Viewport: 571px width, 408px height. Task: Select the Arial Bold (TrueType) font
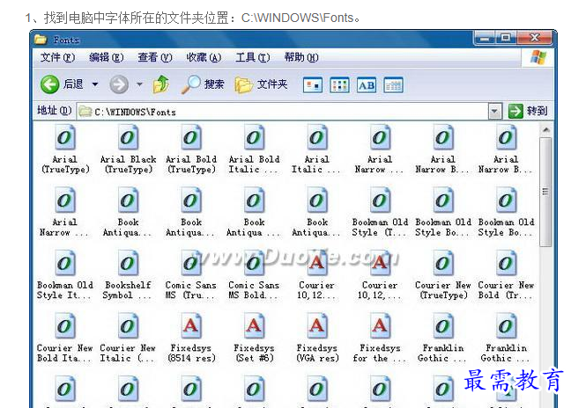point(191,149)
